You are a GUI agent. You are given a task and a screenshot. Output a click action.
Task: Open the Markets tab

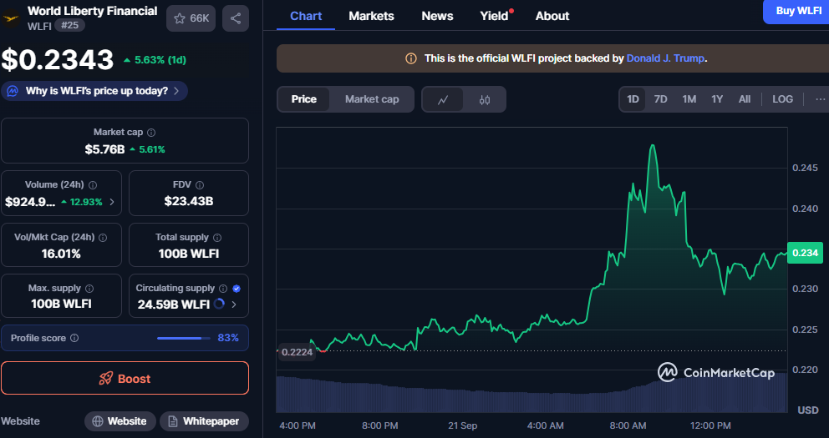(371, 16)
